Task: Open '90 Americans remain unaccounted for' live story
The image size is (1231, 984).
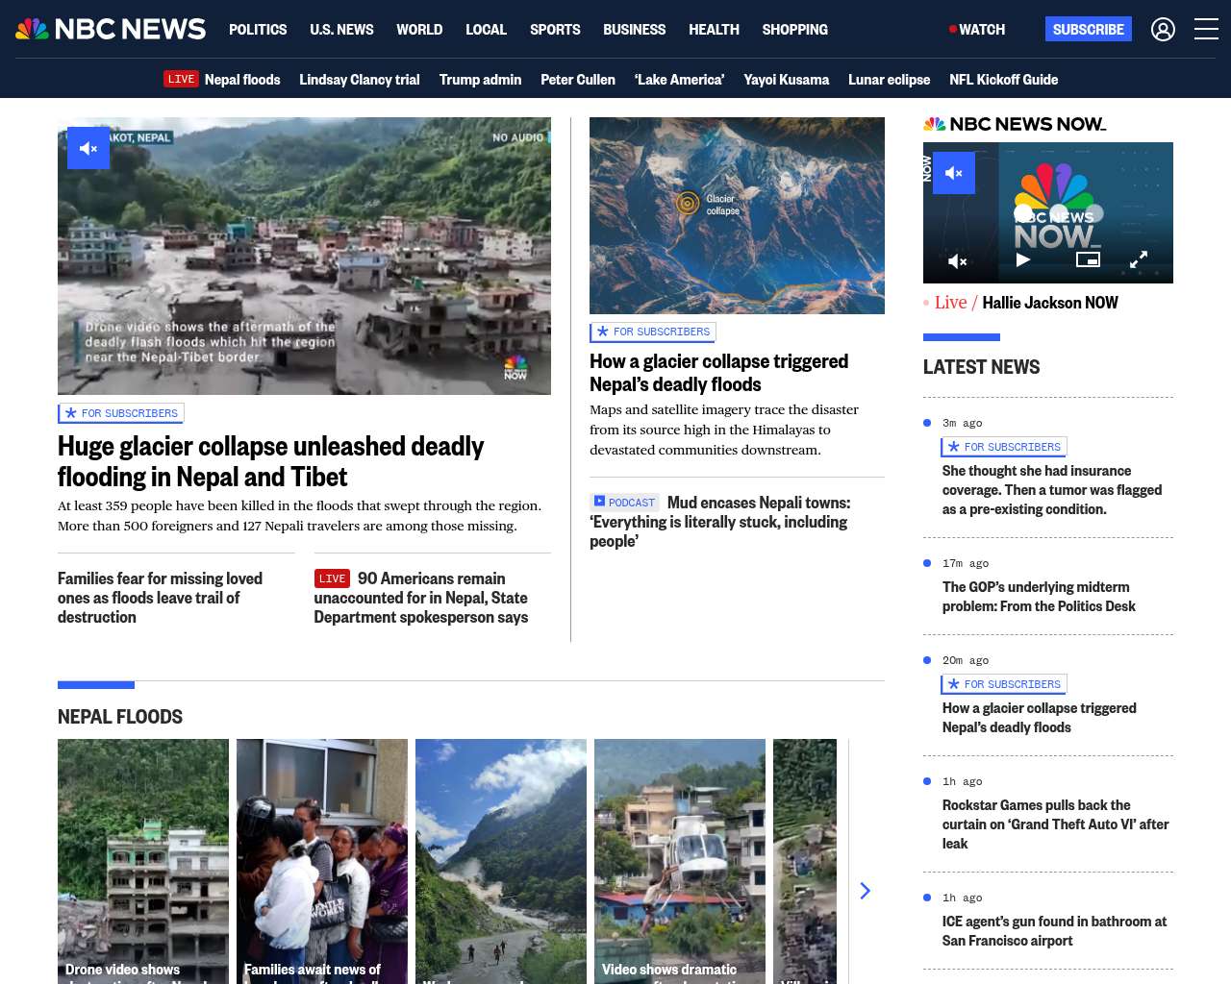Action: pyautogui.click(x=421, y=598)
